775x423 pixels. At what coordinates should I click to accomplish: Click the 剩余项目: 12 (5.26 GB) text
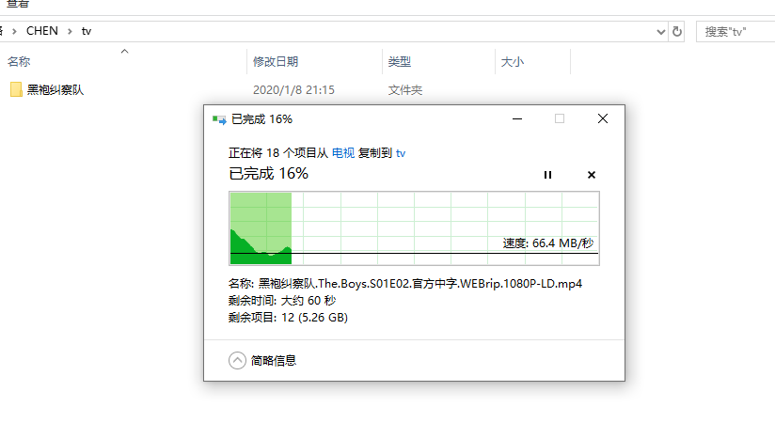coord(288,318)
